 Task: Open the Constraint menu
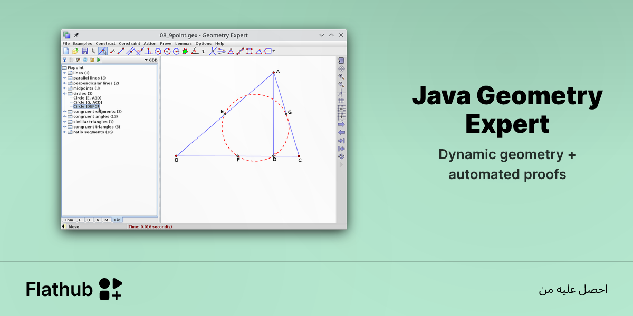[x=130, y=43]
